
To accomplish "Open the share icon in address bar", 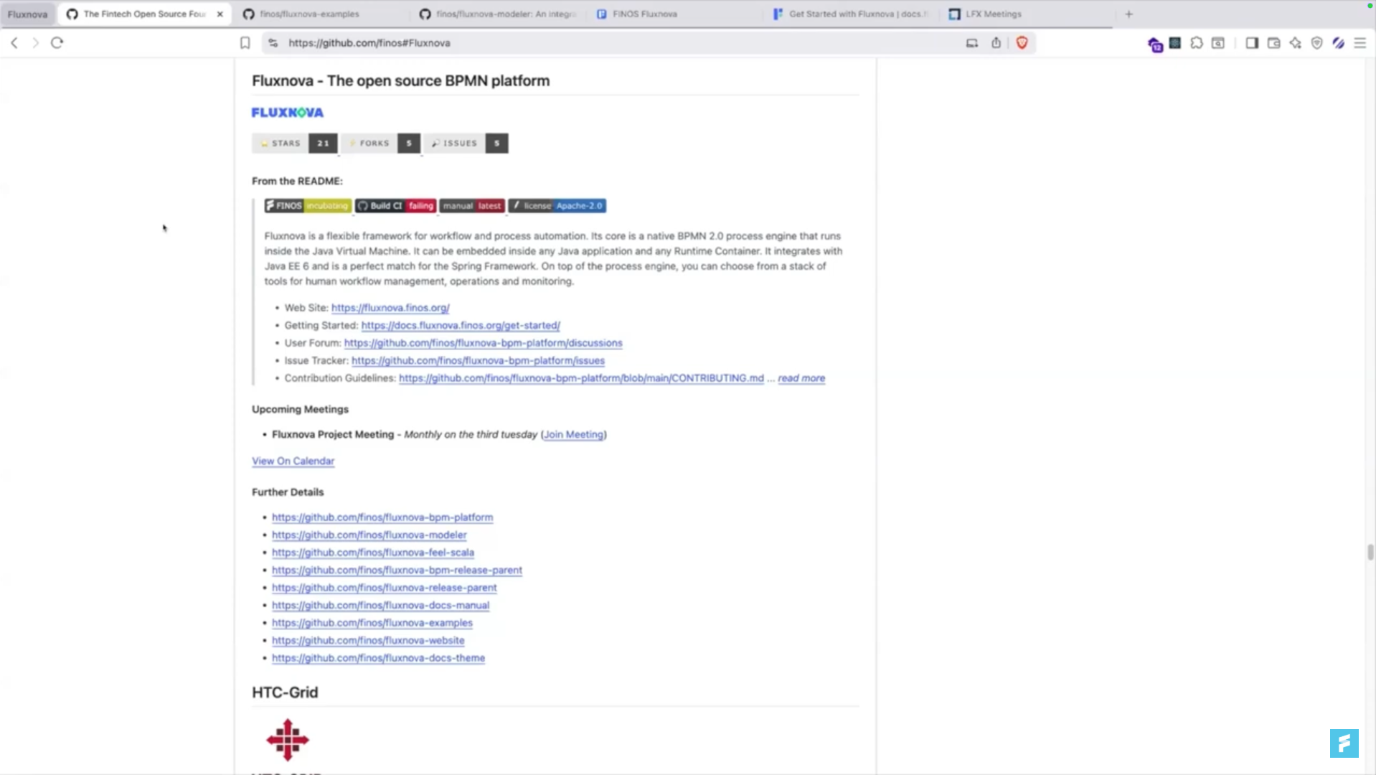I will pos(996,43).
